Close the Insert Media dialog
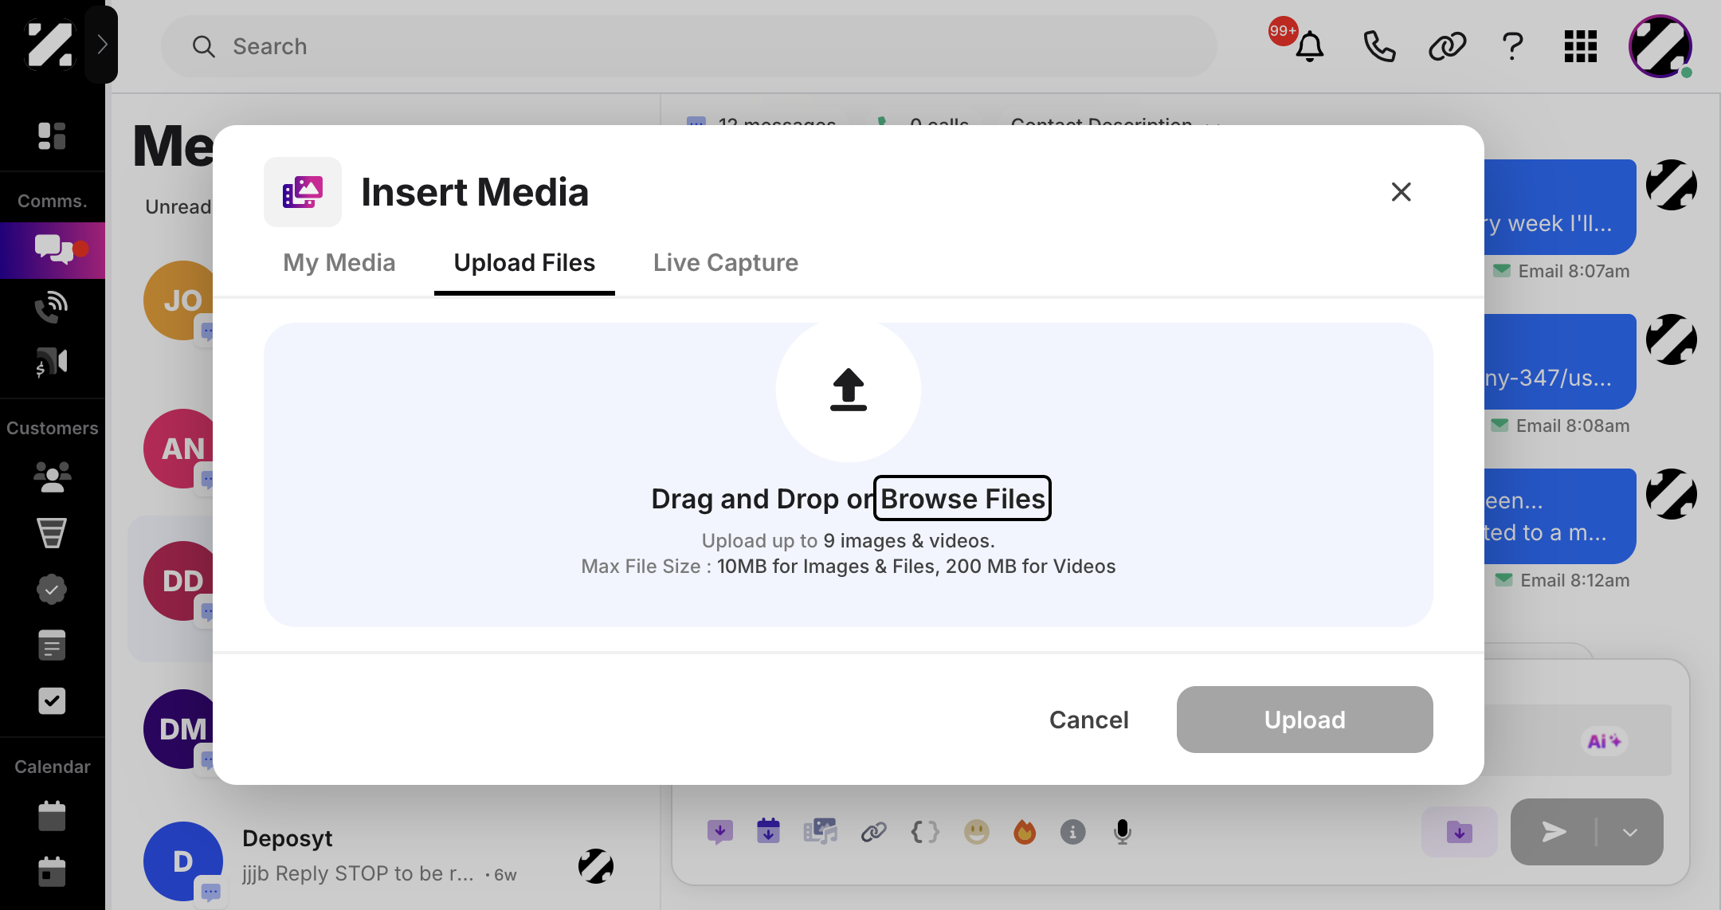The image size is (1721, 910). point(1401,192)
